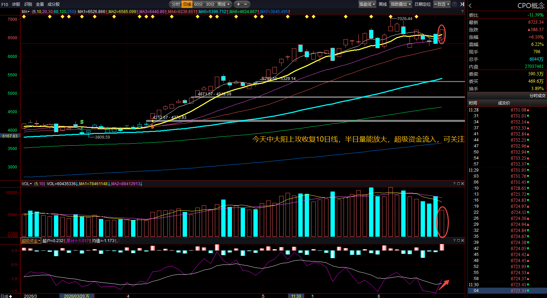Click 11:30 time marker on timeline
Image resolution: width=547 pixels, height=298 pixels.
[296, 296]
